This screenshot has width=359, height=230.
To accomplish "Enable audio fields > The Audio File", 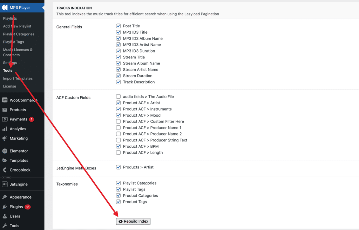I will (118, 97).
